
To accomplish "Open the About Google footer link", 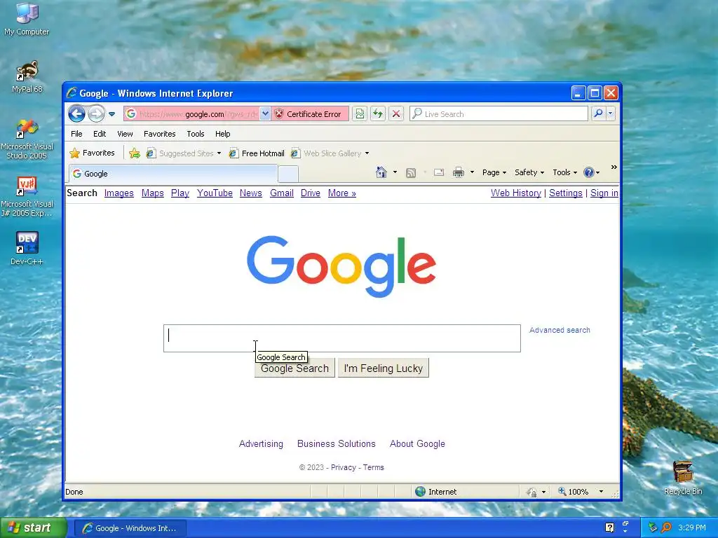I will pyautogui.click(x=417, y=443).
